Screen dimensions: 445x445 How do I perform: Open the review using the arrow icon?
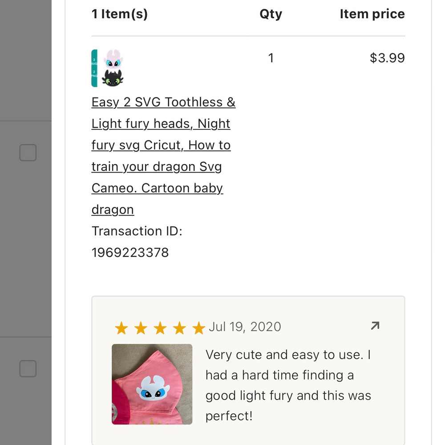[375, 326]
